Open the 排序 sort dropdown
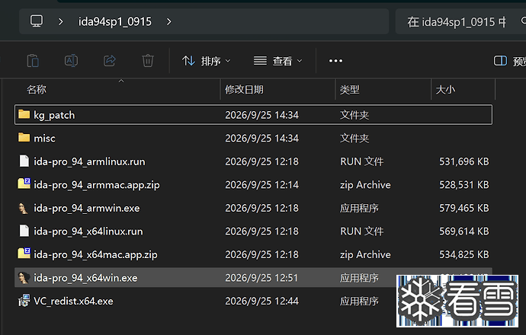The image size is (526, 335). (x=207, y=61)
